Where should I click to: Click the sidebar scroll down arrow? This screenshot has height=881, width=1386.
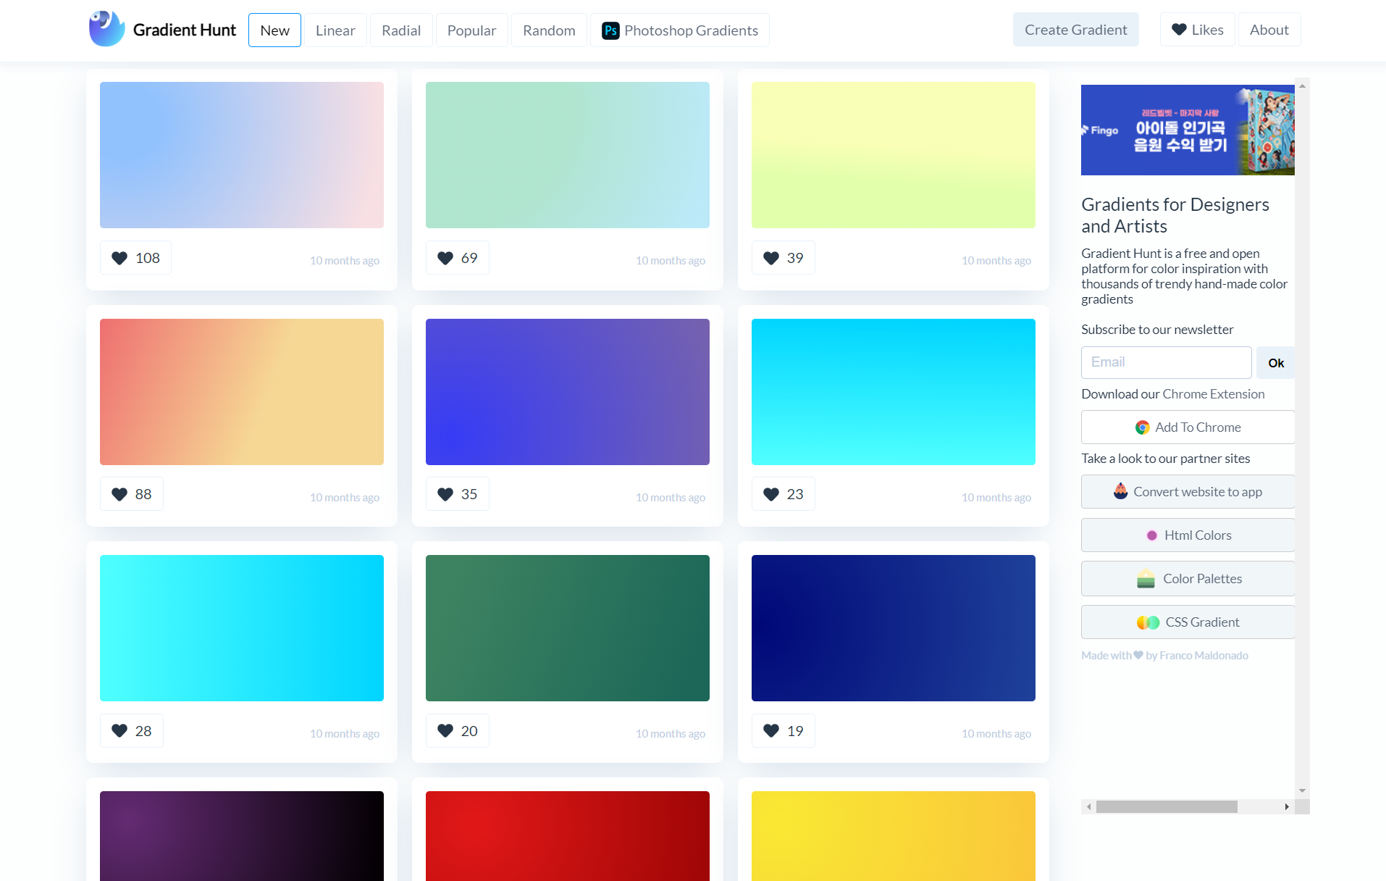[1302, 791]
